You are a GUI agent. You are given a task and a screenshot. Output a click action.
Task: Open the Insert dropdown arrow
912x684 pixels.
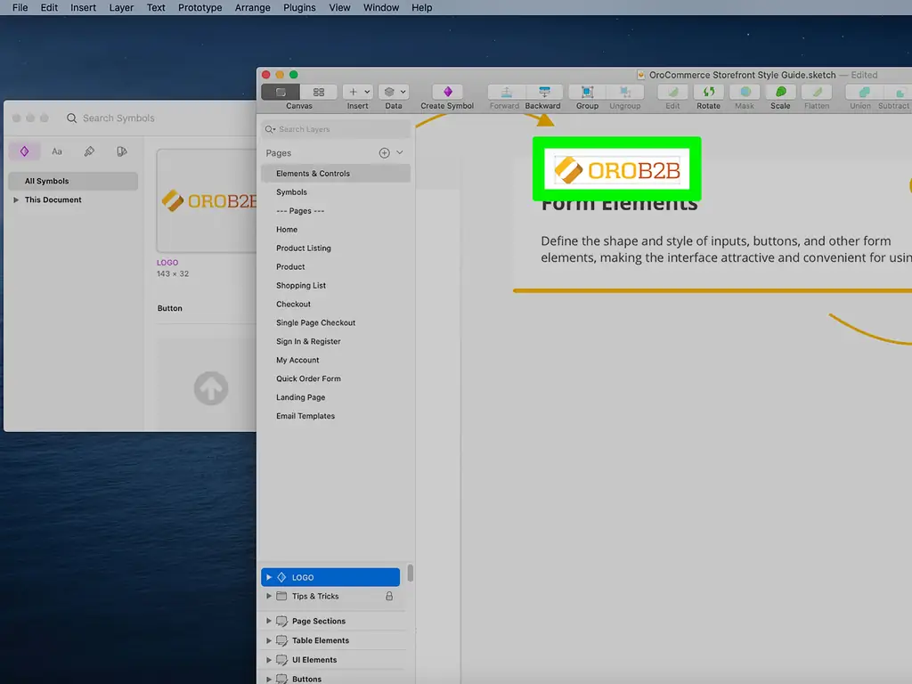367,92
